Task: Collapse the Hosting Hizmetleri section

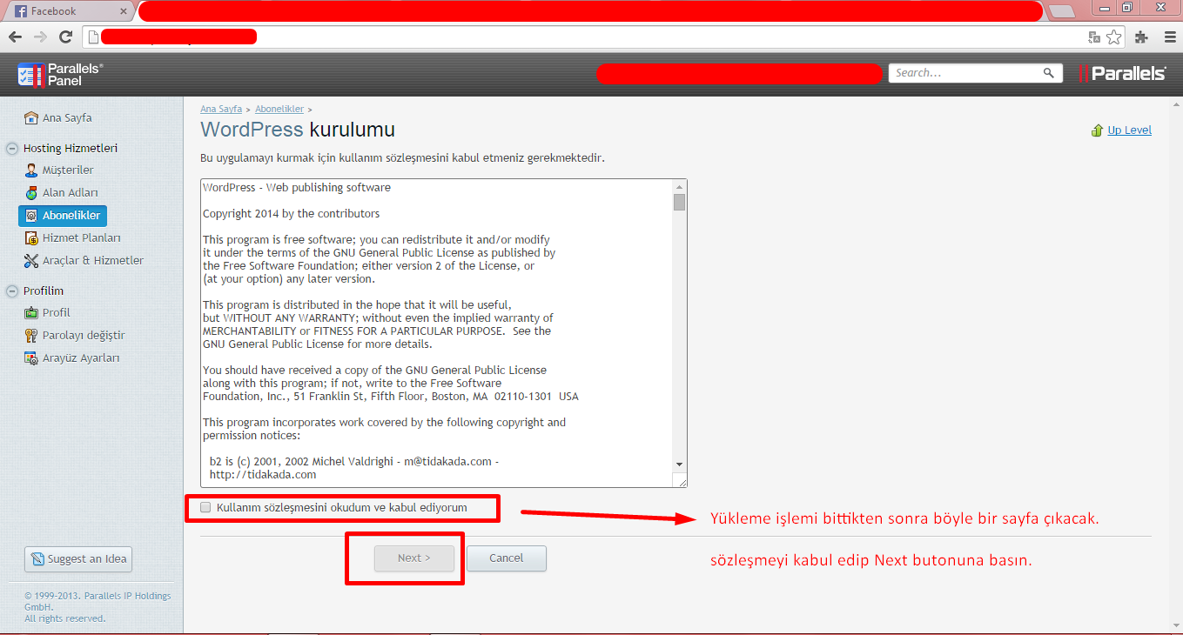Action: tap(12, 149)
